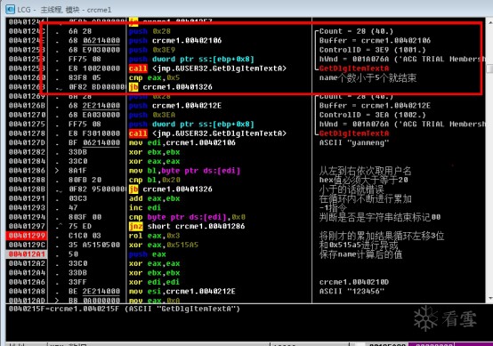Select instruction 'mov bl,byte ptr ds:[edi]'
Image resolution: width=493 pixels, height=346 pixels.
pyautogui.click(x=184, y=171)
